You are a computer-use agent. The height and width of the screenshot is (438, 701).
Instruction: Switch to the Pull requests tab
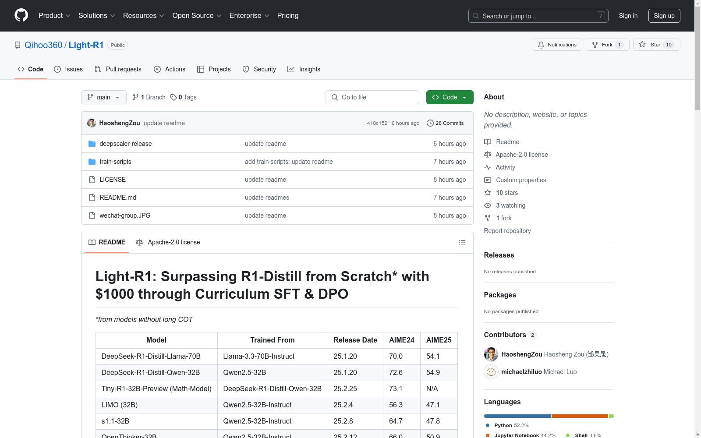tap(118, 69)
